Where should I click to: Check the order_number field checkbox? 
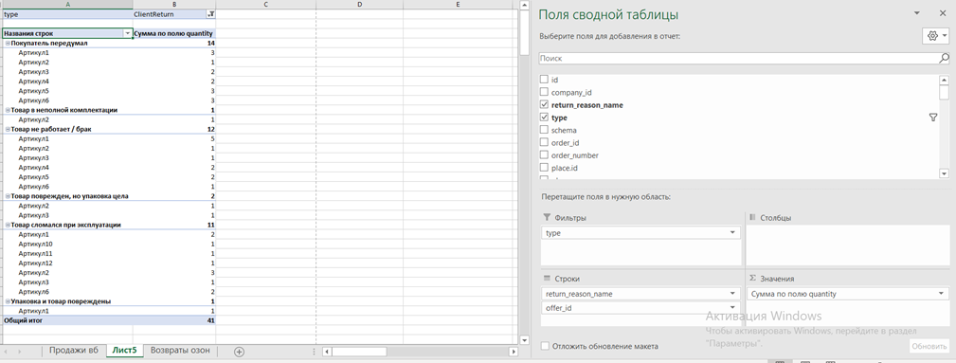pos(545,154)
